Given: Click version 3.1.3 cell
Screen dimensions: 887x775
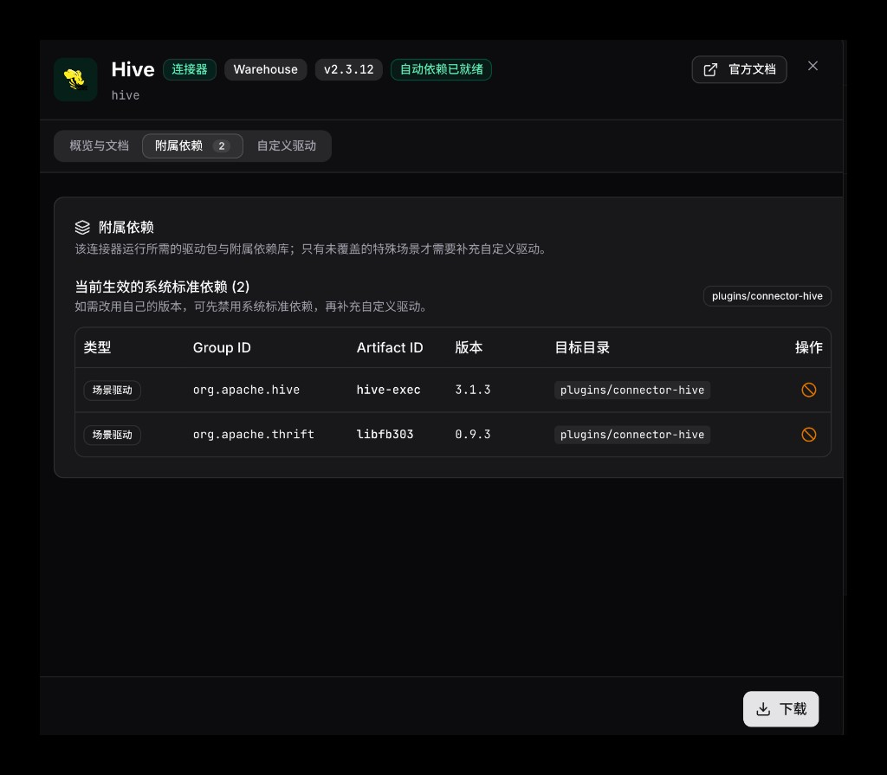Looking at the screenshot, I should [473, 390].
